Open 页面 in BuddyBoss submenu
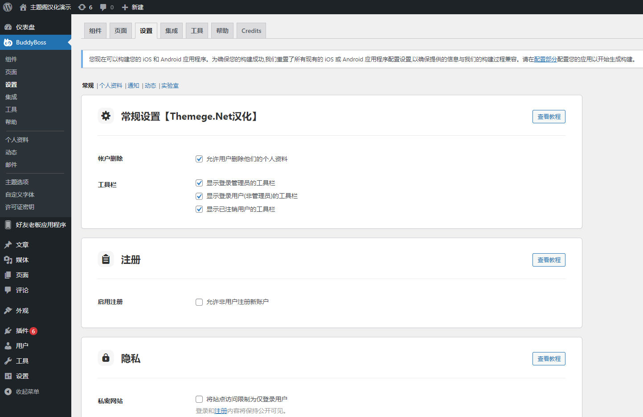Viewport: 643px width, 417px height. pyautogui.click(x=11, y=72)
